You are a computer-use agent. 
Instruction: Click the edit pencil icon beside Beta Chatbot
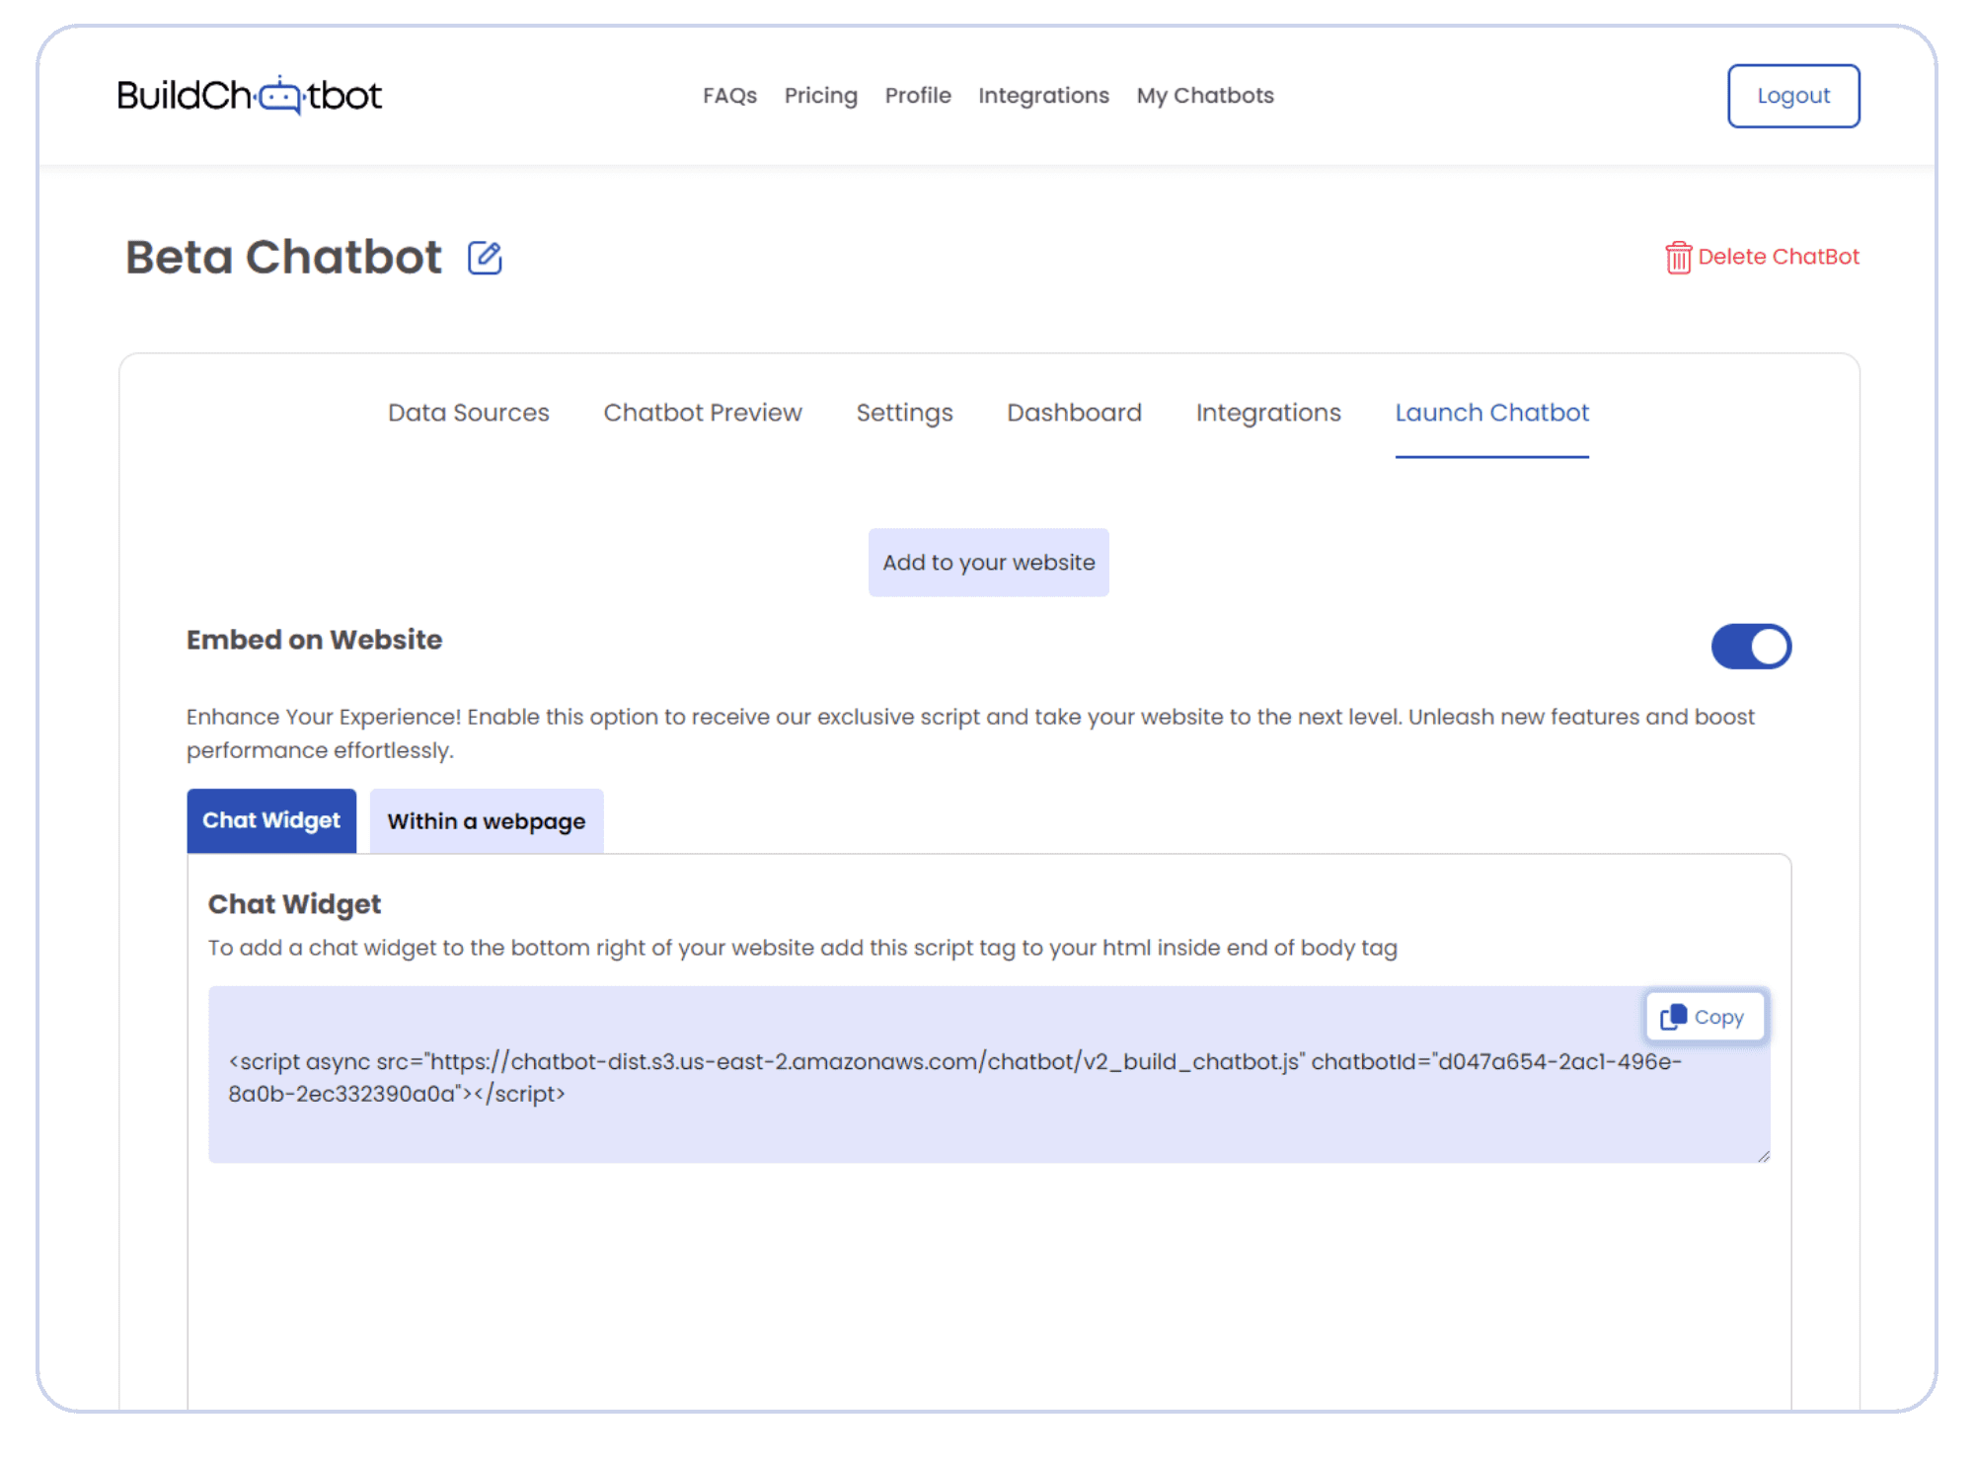[x=485, y=258]
